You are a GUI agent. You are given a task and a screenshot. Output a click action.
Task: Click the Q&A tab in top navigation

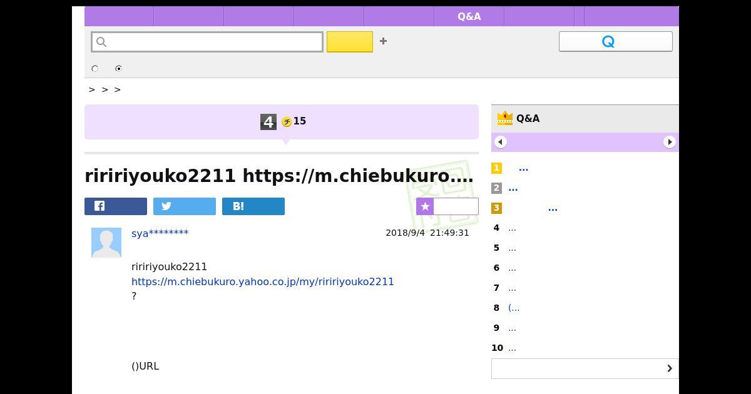point(469,16)
